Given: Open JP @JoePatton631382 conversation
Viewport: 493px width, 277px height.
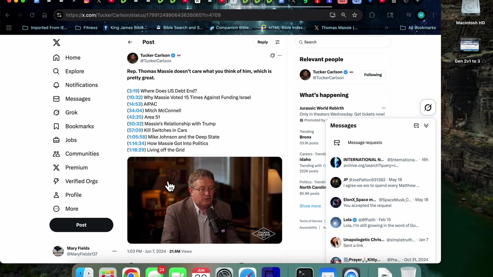Looking at the screenshot, I should pyautogui.click(x=381, y=182).
